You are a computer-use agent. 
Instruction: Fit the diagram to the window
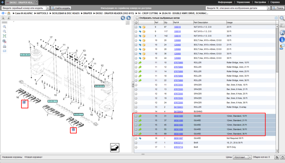(5, 36)
